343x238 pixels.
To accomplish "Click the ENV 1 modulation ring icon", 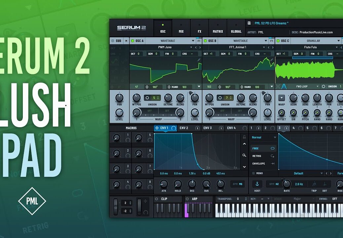I will point(173,128).
